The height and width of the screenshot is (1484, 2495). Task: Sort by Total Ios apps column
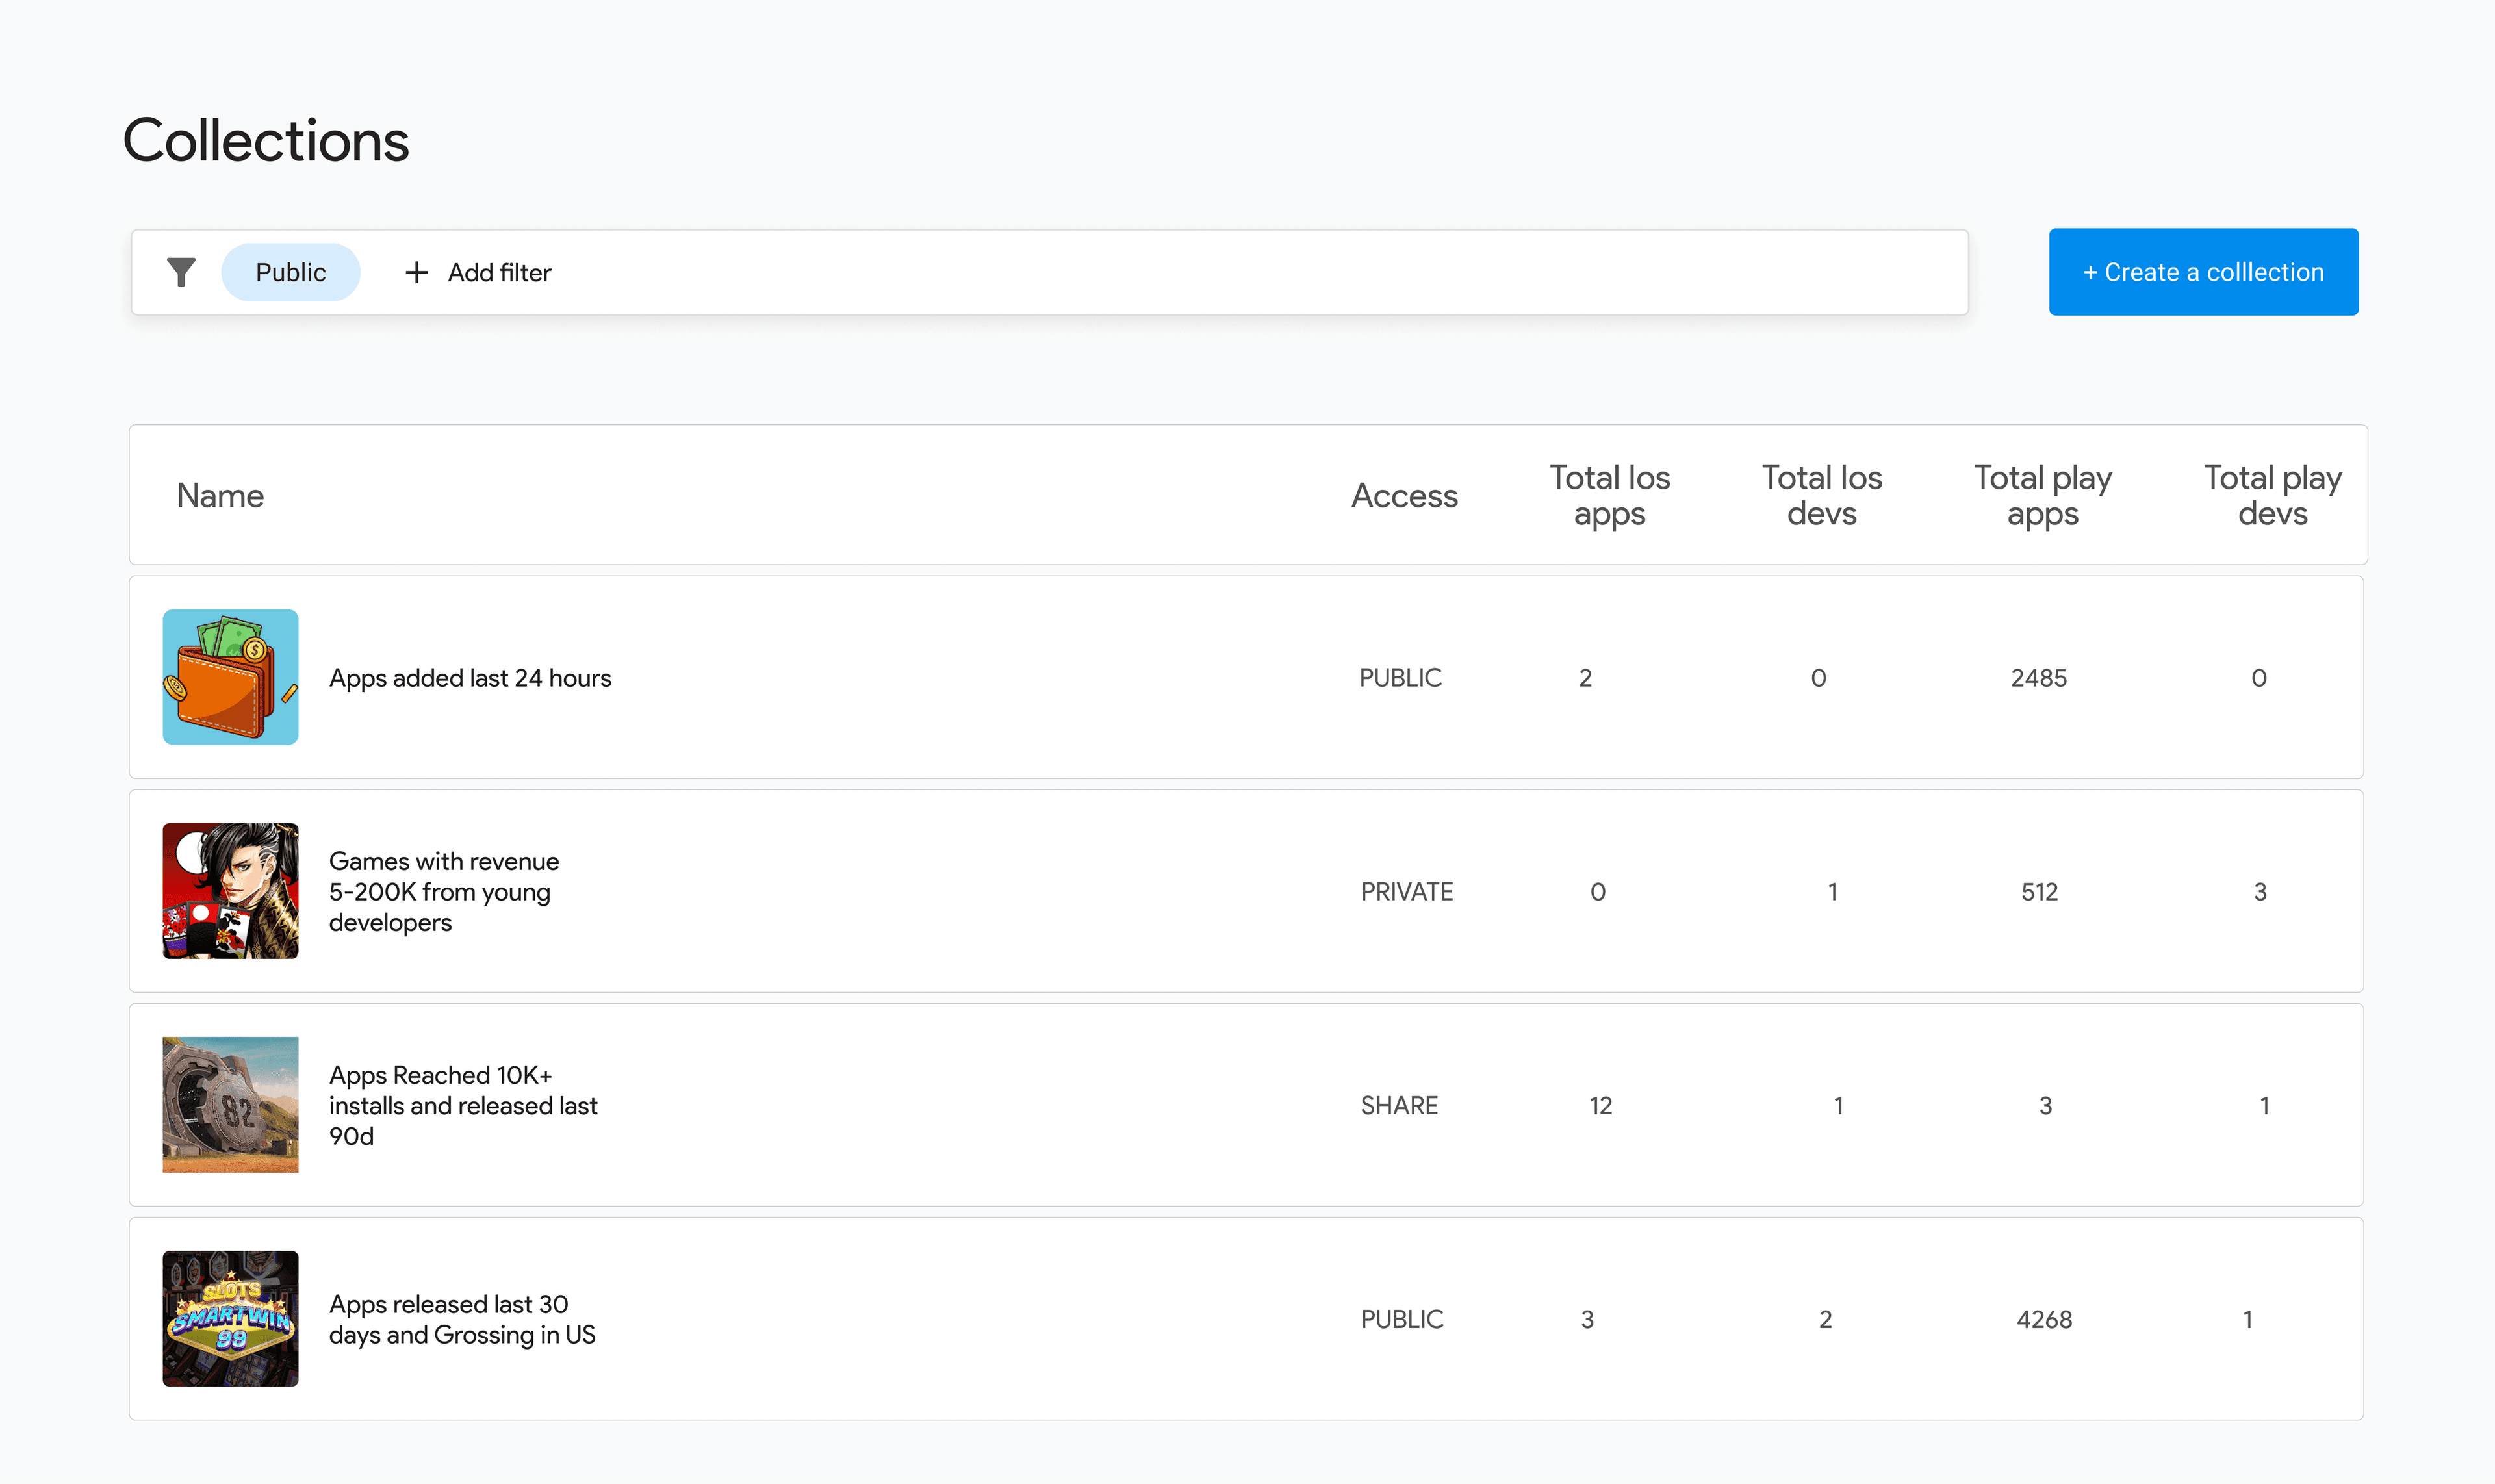point(1609,495)
